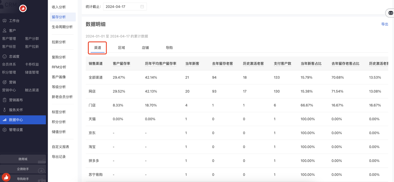
Task: Click the 苏宁易购 row label
Action: (96, 175)
